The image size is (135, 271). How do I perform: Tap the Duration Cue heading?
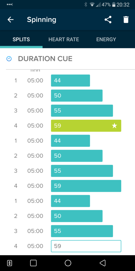pyautogui.click(x=45, y=59)
